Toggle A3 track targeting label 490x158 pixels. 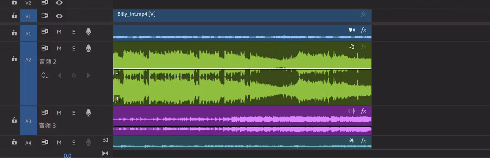[28, 121]
